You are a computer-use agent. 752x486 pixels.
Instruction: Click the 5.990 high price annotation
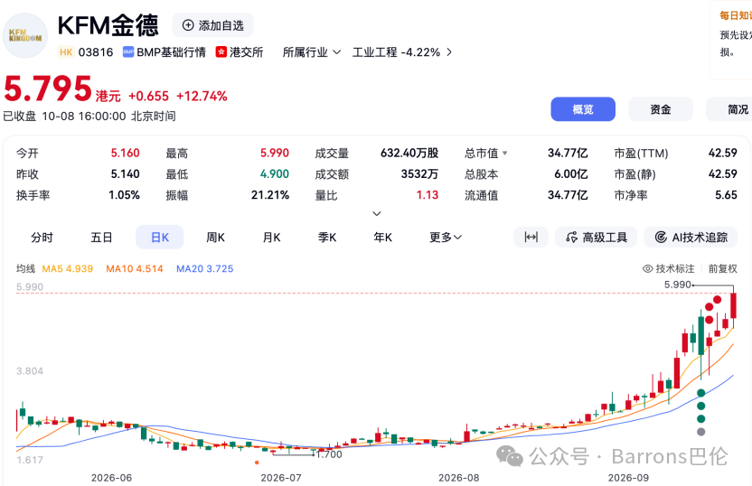tap(678, 285)
